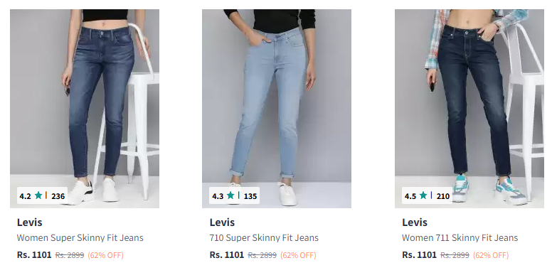Select the 710 Super Skinny Fit Jeans title
This screenshot has height=280, width=552.
pyautogui.click(x=264, y=238)
